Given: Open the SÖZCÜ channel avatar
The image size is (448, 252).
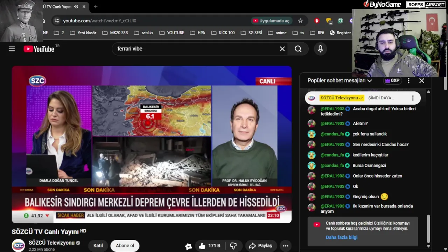Looking at the screenshot, I should tap(18, 246).
